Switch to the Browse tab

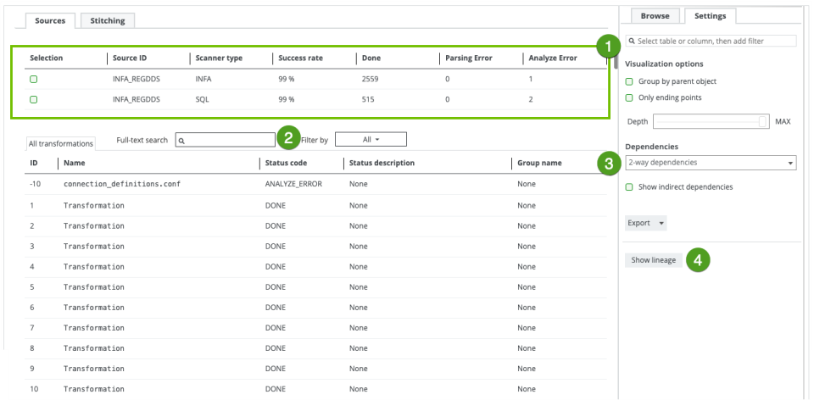coord(654,15)
